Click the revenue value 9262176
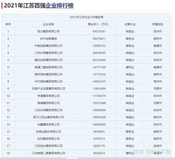The height and width of the screenshot is (159, 175). click(99, 146)
